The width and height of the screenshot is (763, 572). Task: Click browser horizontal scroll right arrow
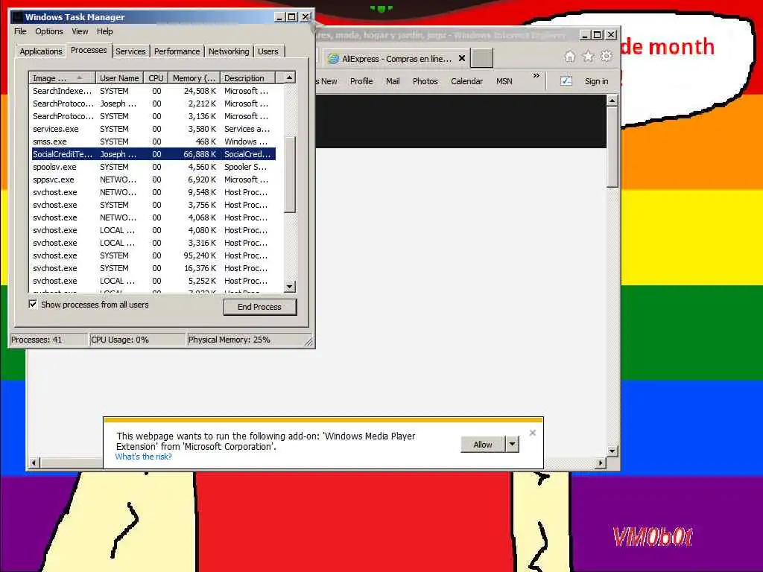point(601,463)
